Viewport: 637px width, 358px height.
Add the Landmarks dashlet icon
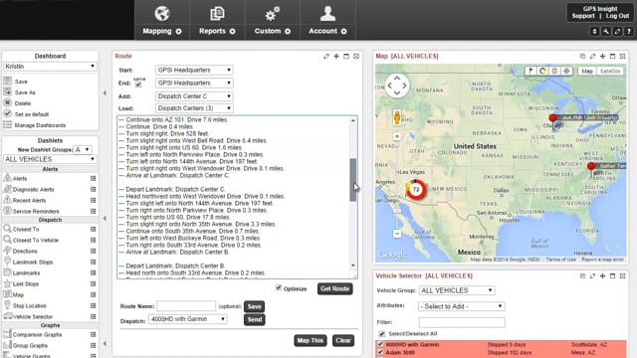(93, 272)
